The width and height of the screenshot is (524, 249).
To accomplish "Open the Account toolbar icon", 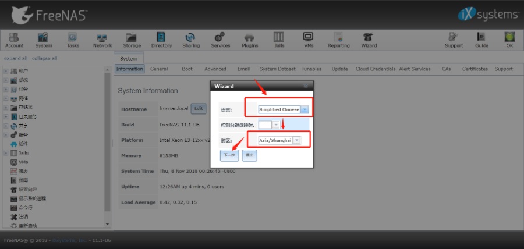I will pyautogui.click(x=14, y=40).
